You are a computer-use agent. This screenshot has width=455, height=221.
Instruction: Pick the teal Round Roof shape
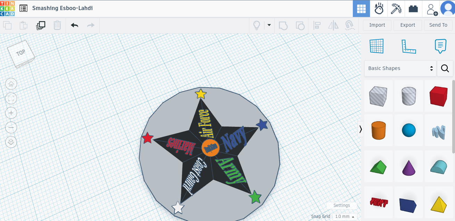click(x=439, y=167)
